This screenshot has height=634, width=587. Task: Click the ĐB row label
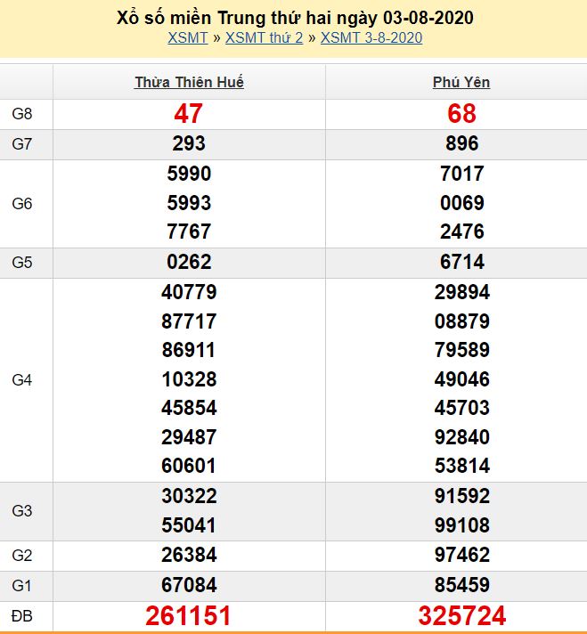(22, 615)
